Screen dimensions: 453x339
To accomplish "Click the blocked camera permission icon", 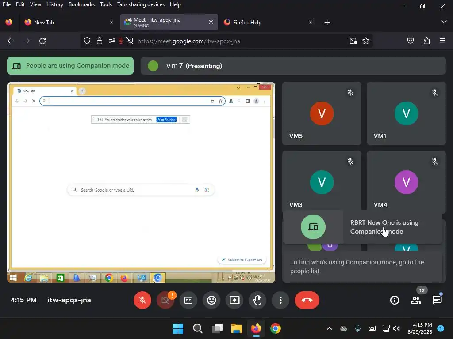I will (130, 41).
